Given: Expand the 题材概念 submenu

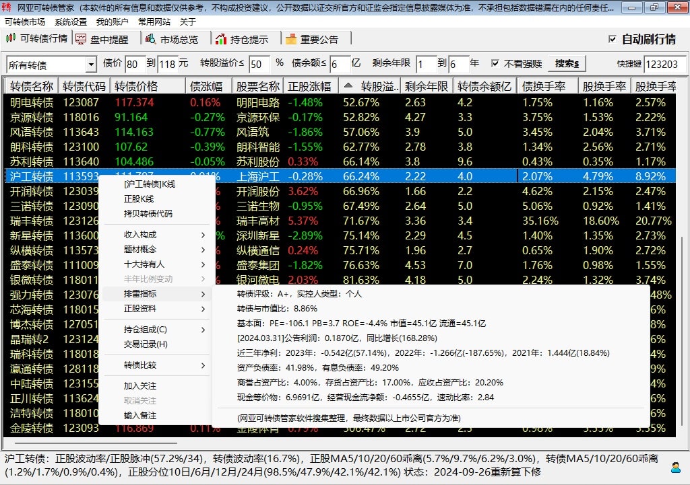Looking at the screenshot, I should coord(203,250).
